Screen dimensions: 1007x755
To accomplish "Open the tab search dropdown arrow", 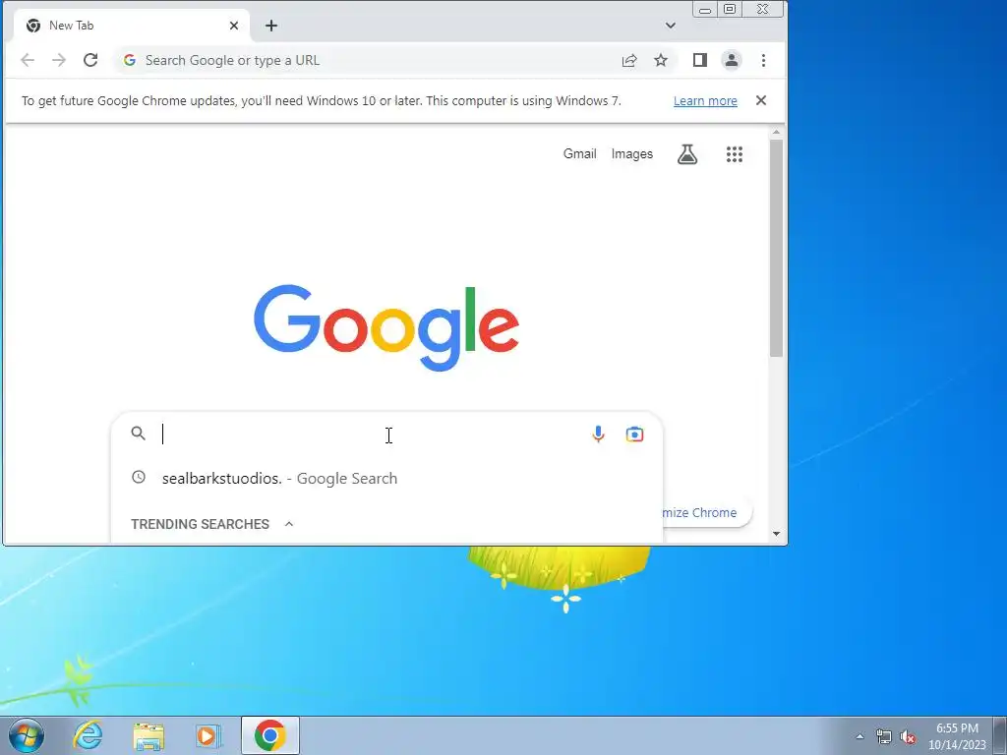I will [671, 26].
